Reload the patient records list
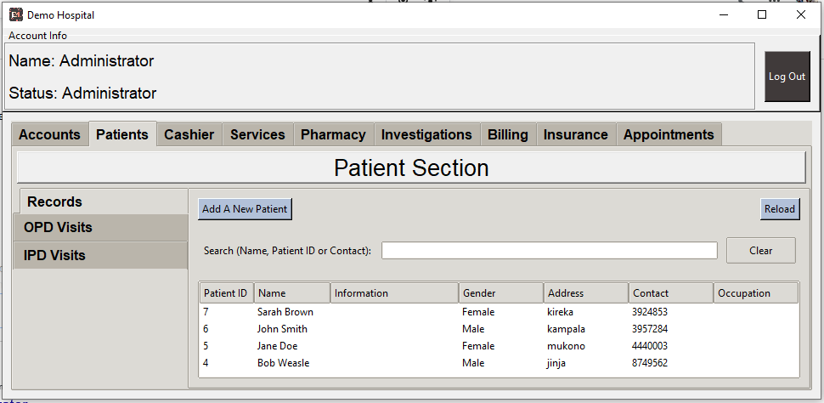 pos(780,209)
